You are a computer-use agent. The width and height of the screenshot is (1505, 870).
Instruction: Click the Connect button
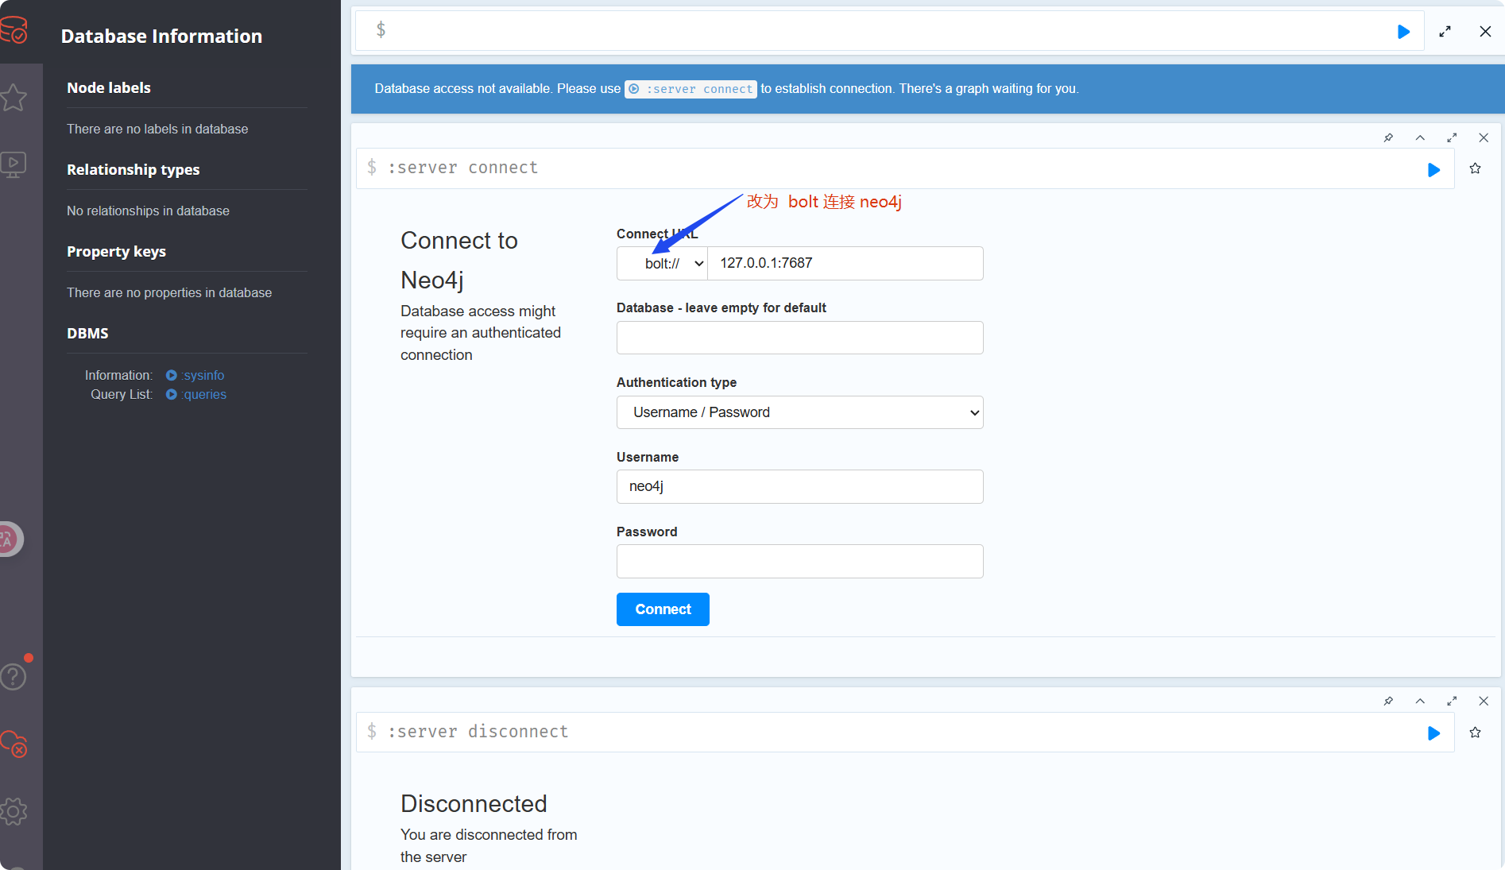coord(663,609)
